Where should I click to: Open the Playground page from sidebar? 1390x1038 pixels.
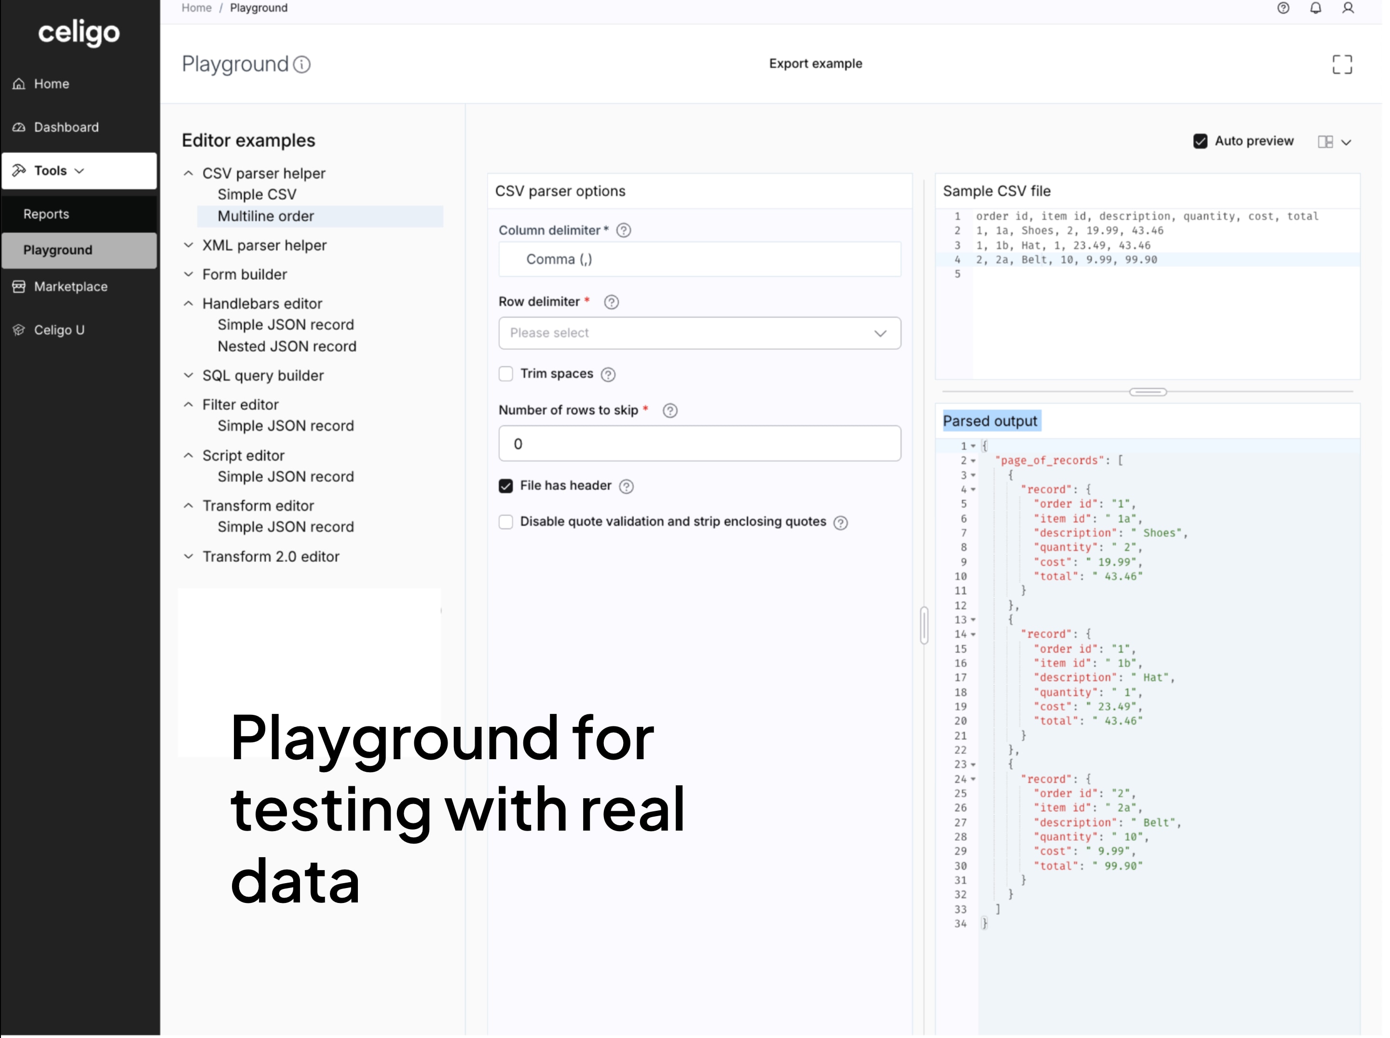tap(58, 249)
